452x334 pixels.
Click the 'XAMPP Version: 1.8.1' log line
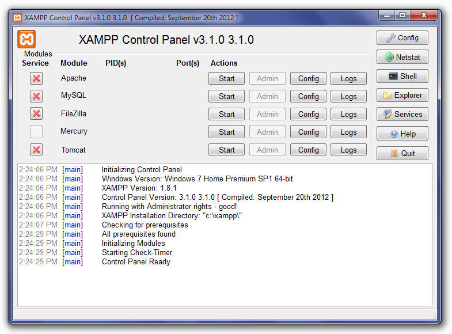click(139, 188)
